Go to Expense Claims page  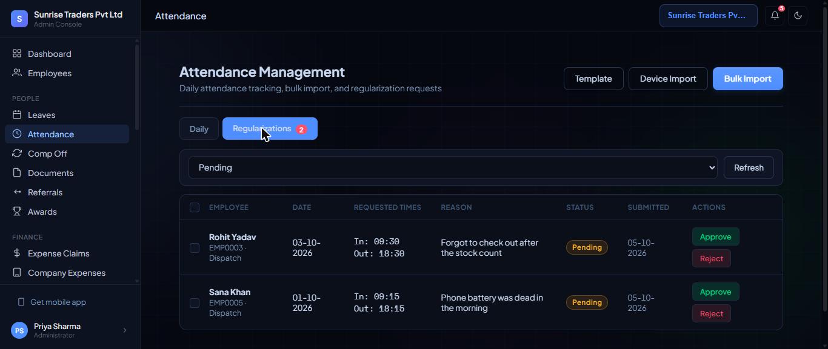pyautogui.click(x=67, y=253)
